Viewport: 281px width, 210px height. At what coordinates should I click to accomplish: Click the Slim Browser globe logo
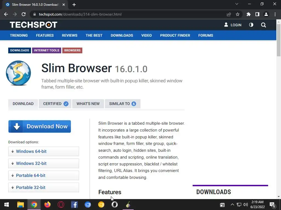point(18,73)
